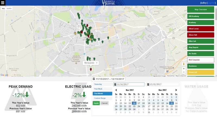The image size is (217, 122).
Task: Click the calendar icon in start date field
Action: click(x=115, y=84)
